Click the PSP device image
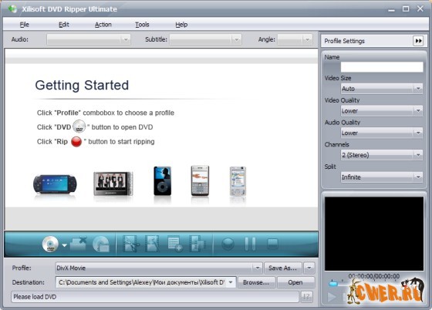Viewport: 432px width, 310px height. [x=55, y=184]
